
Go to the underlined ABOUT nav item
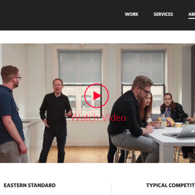192,14
